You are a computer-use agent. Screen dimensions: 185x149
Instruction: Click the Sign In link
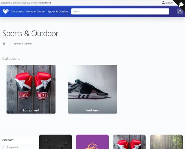pyautogui.click(x=170, y=3)
